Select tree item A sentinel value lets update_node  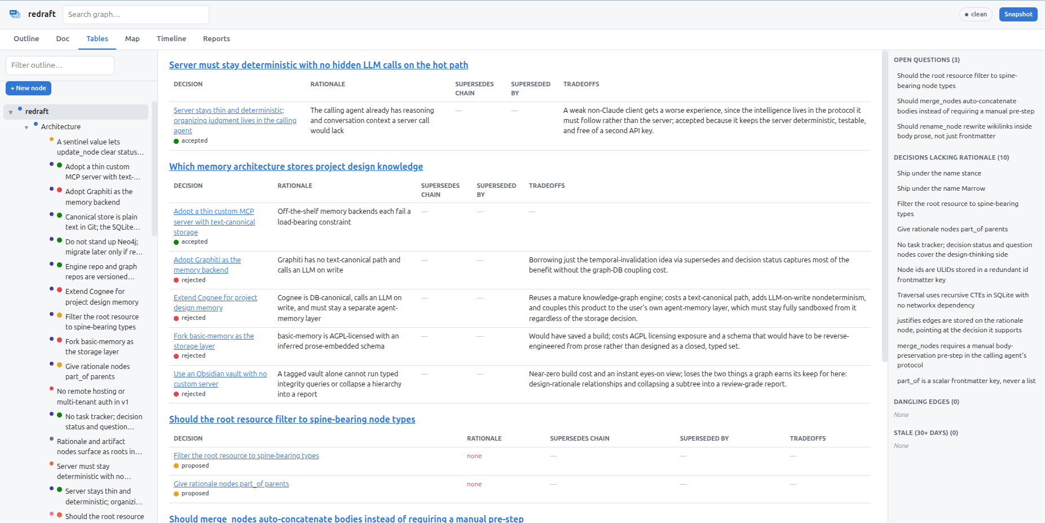(99, 147)
